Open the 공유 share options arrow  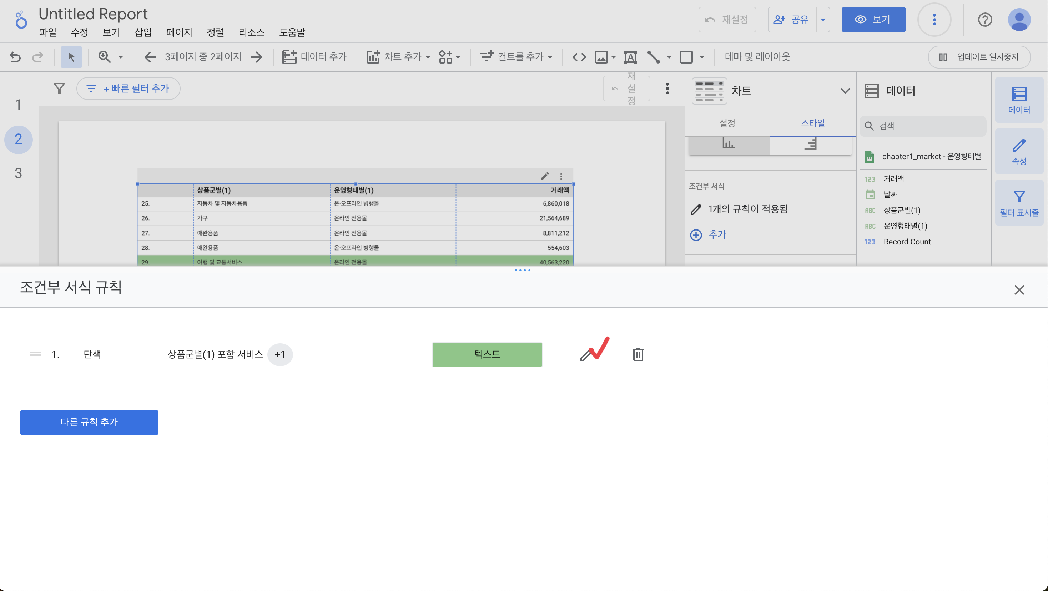823,20
